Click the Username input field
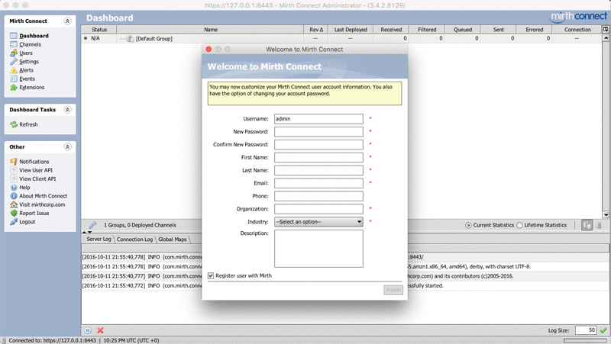611x344 pixels. [x=318, y=119]
